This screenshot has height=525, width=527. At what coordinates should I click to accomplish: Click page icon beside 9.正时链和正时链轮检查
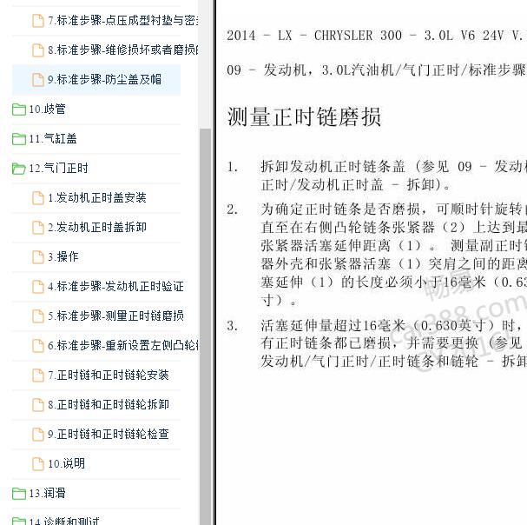coord(38,435)
